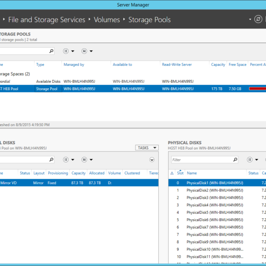This screenshot has width=266, height=266.
Task: Select PhysicalDisk8 row in Physical Disks
Action: (217, 235)
